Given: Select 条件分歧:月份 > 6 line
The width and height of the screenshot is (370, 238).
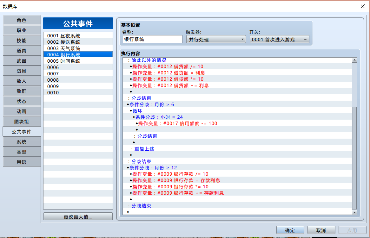Looking at the screenshot, I should pos(237,104).
